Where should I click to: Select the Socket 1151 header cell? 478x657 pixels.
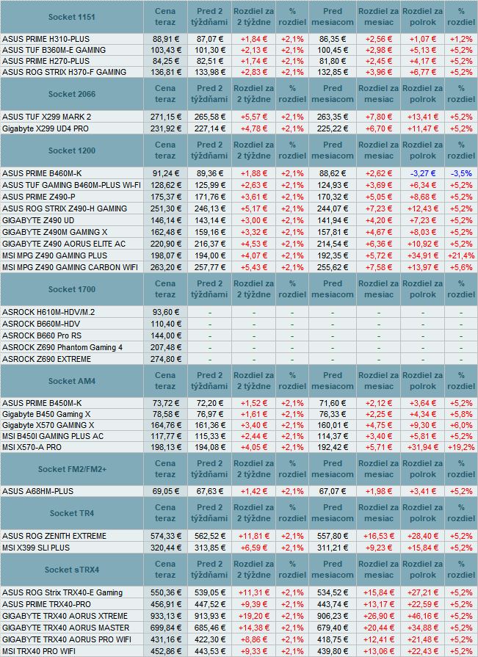point(72,17)
